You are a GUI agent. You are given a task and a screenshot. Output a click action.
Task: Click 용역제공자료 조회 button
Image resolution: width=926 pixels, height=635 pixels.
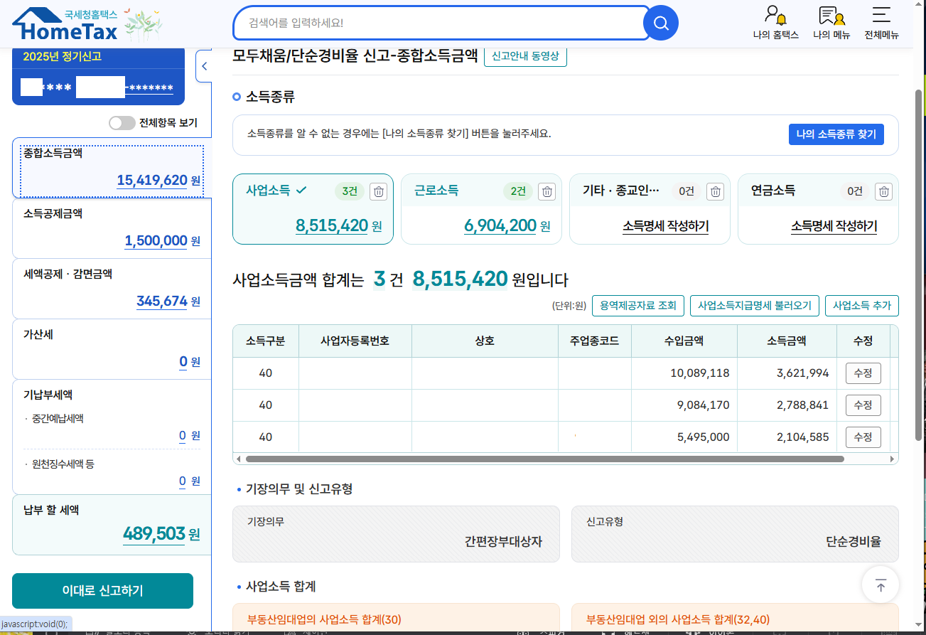(637, 306)
